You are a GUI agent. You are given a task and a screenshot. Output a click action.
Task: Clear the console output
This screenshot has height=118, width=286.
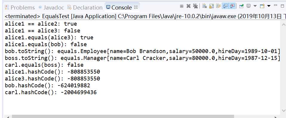[205, 6]
